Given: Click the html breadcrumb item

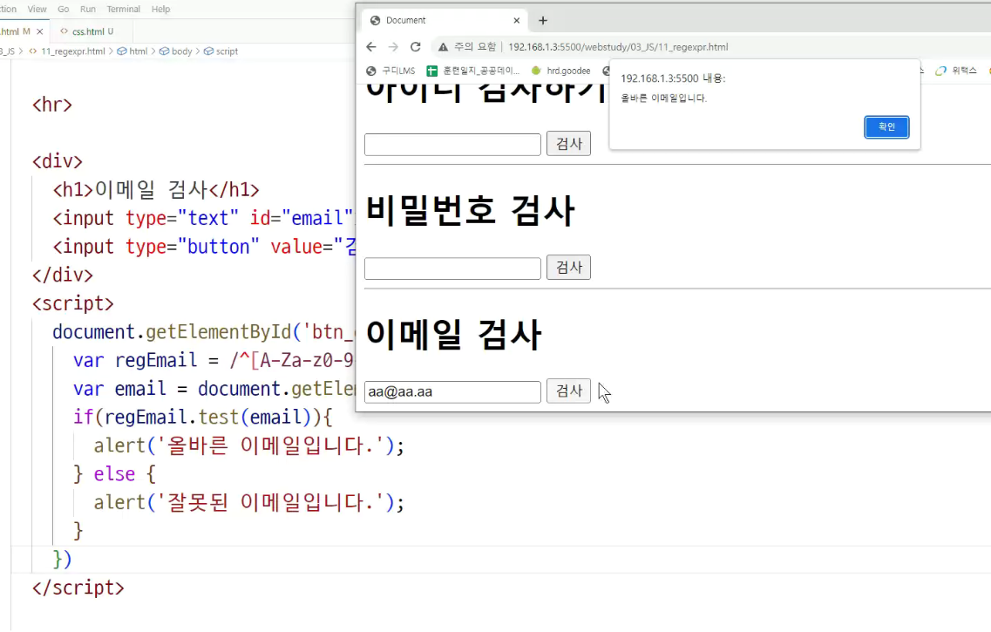Looking at the screenshot, I should coord(138,51).
